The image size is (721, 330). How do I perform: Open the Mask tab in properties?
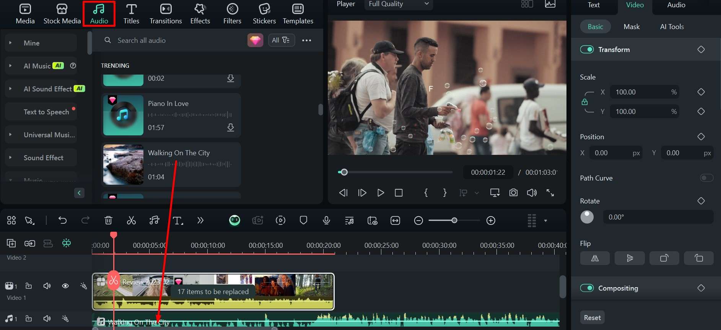point(631,27)
